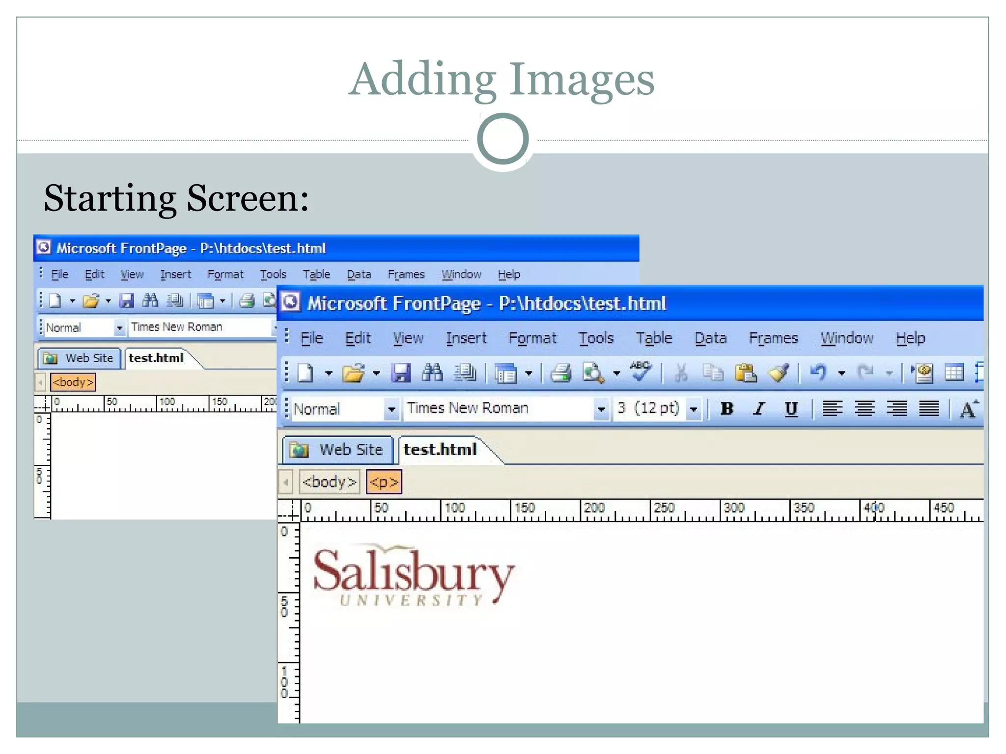Image resolution: width=1006 pixels, height=754 pixels.
Task: Open font size 3 (12 pt) dropdown
Action: coord(694,409)
